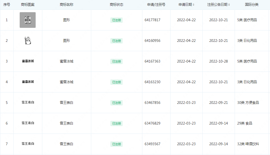The width and height of the screenshot is (270, 155).
Task: Select 3类 日化用品 in row 4
Action: 247,82
